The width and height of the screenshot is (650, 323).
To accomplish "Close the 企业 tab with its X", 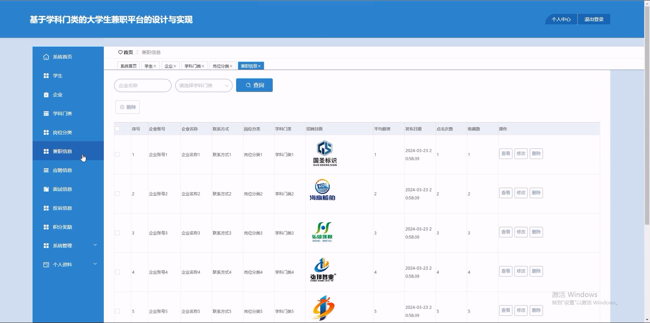I will [x=175, y=66].
